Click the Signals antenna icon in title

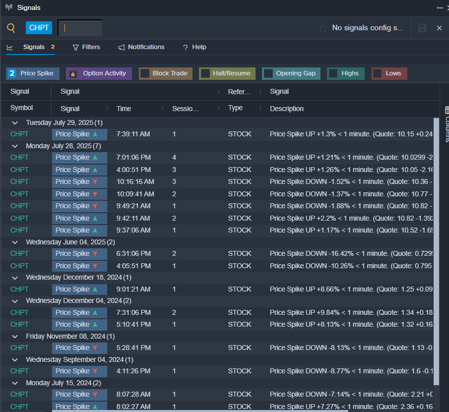(9, 7)
